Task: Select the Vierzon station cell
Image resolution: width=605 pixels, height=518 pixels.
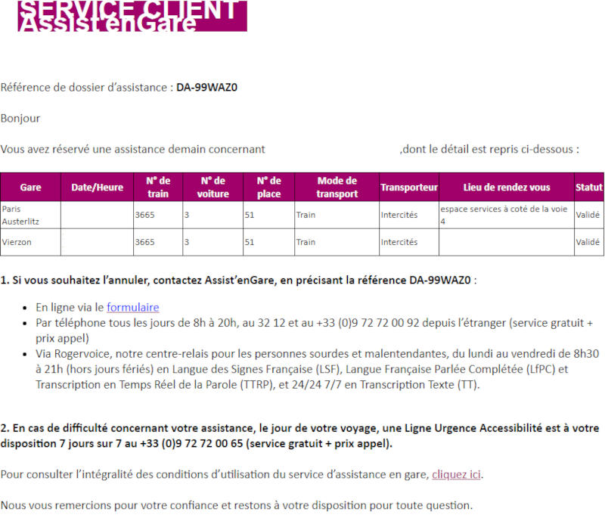Action: [x=30, y=242]
